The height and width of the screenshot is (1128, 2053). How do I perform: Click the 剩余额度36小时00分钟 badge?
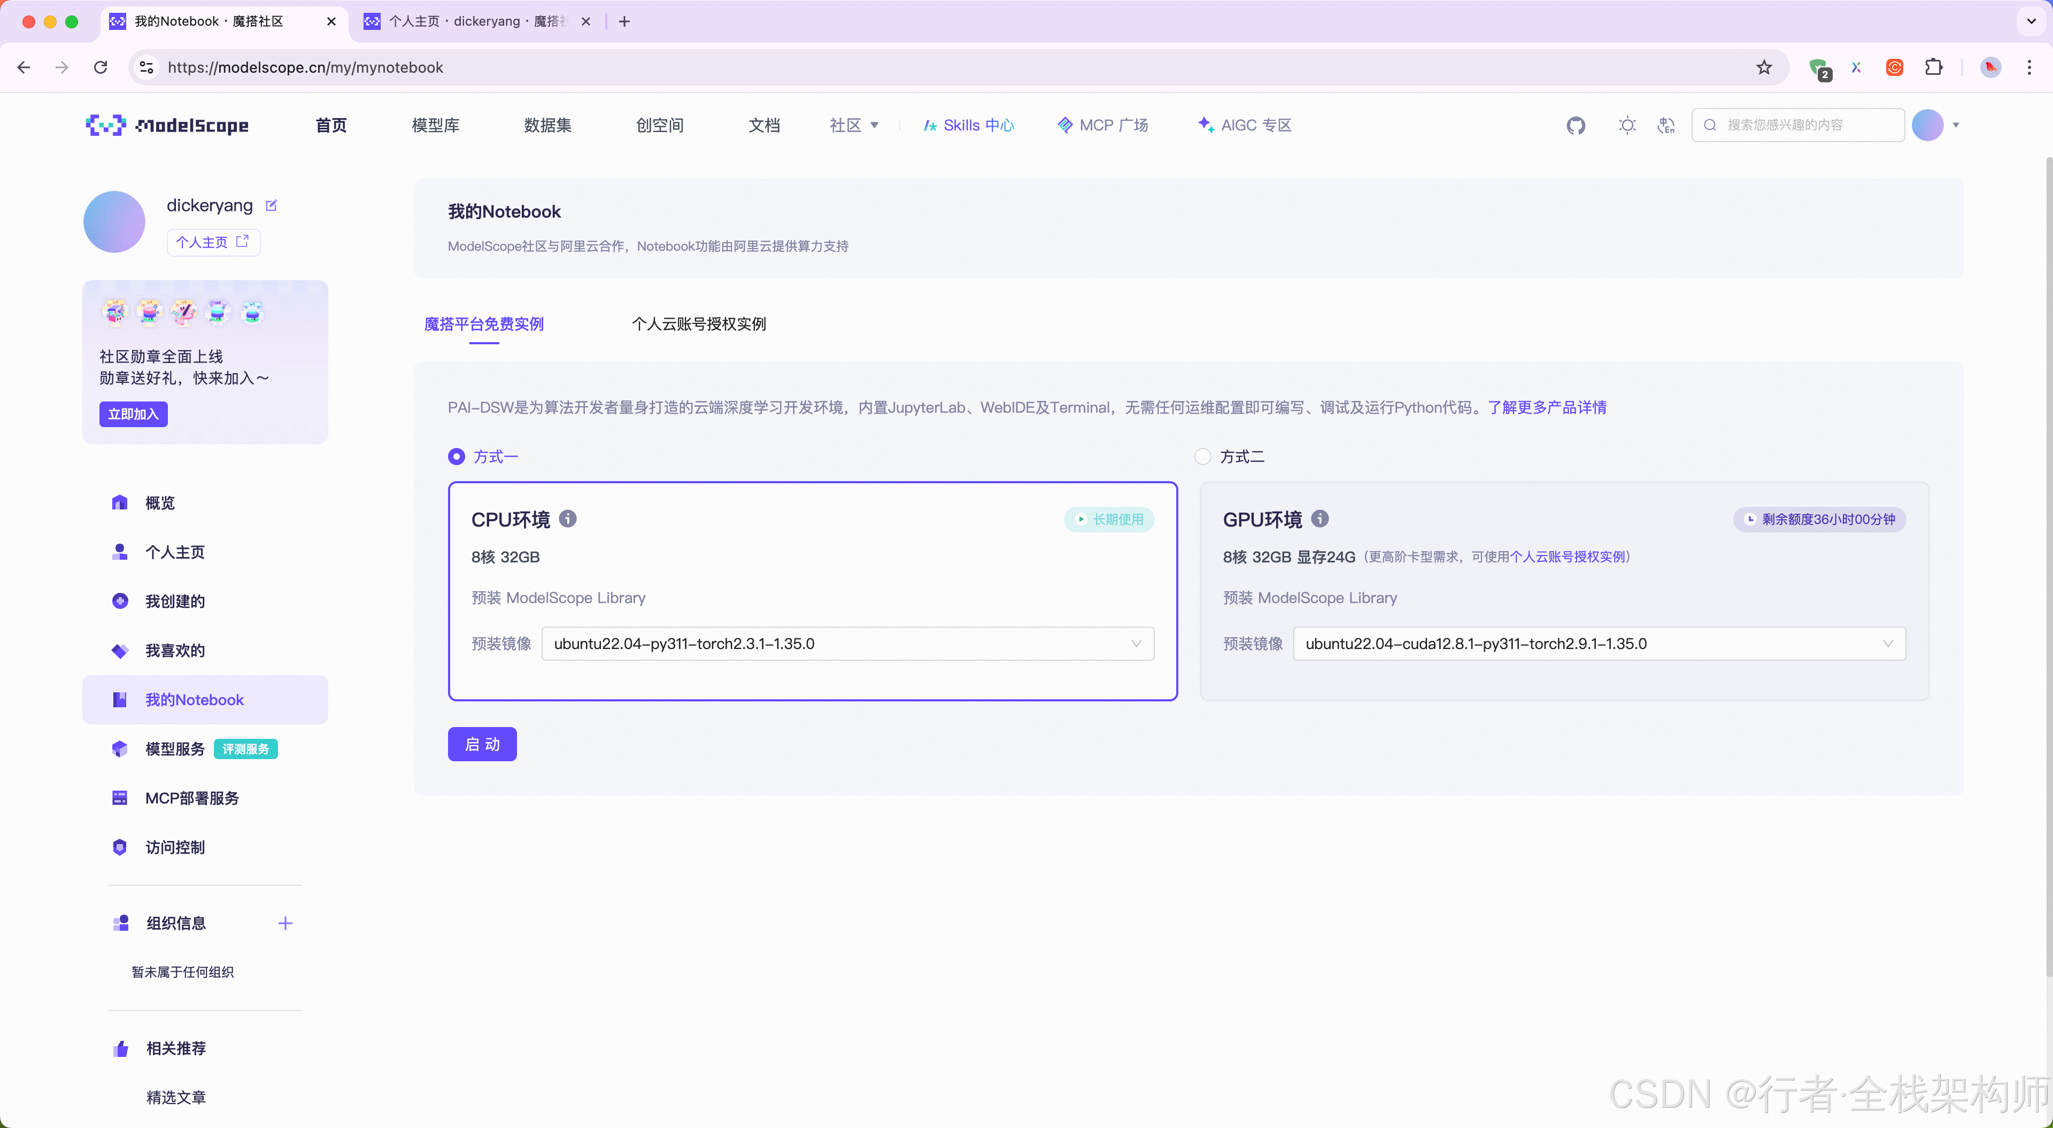point(1819,519)
